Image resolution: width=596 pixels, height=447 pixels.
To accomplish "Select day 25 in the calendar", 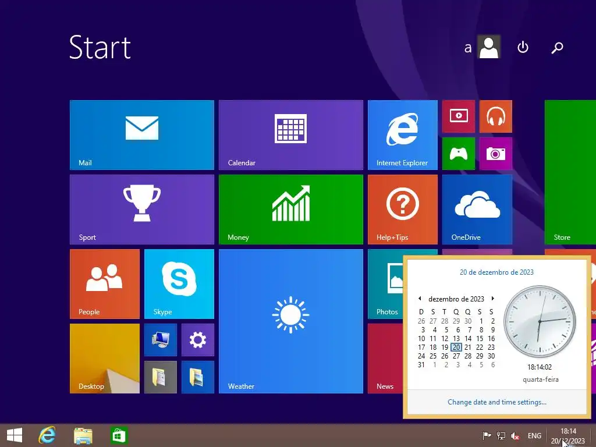I will click(x=433, y=356).
